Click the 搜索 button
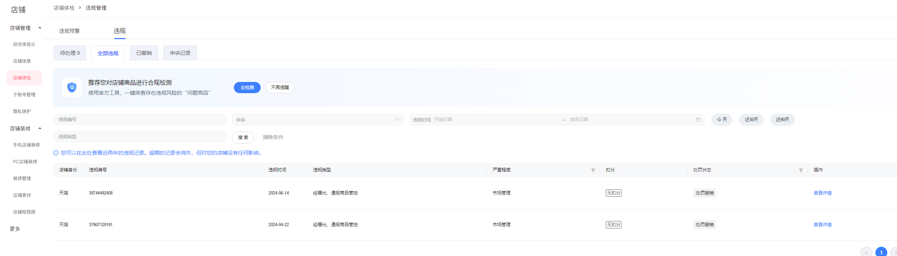This screenshot has height=256, width=897. click(x=243, y=138)
